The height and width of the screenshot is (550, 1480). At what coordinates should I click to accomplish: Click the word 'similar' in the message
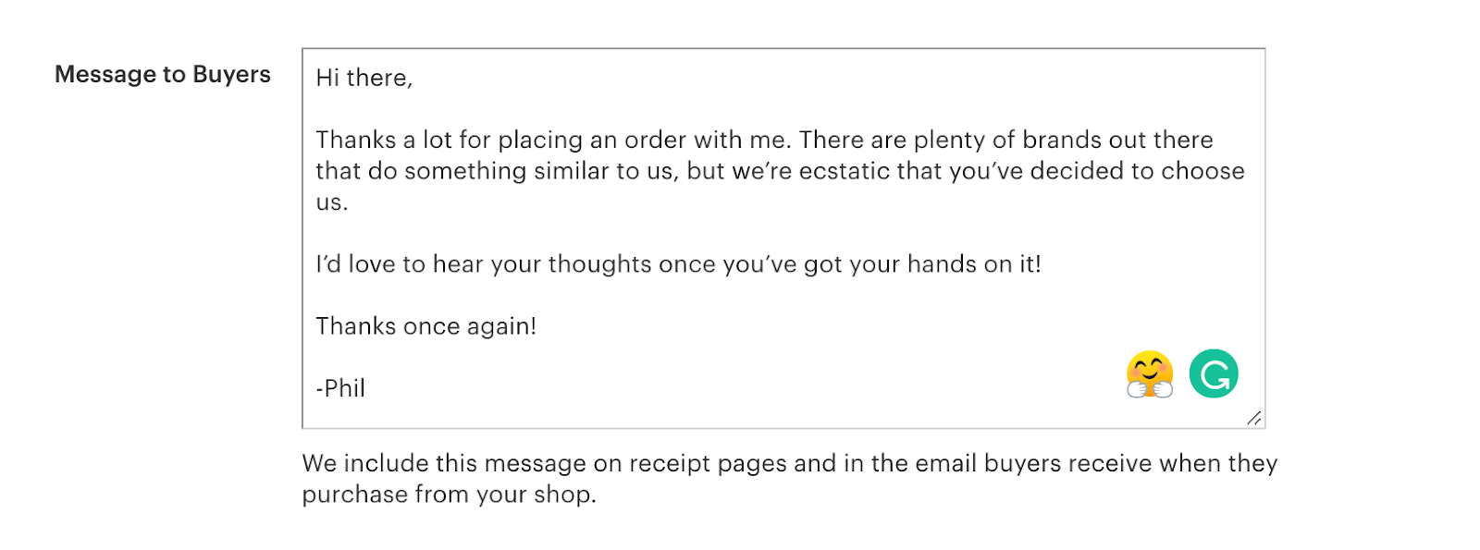tap(572, 171)
